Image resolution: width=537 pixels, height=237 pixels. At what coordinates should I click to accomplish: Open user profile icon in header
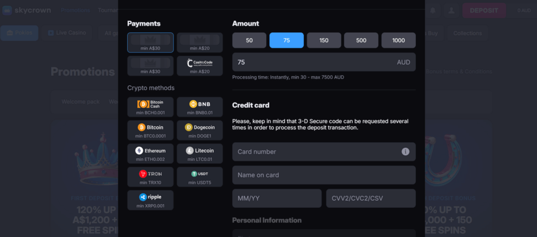[452, 11]
